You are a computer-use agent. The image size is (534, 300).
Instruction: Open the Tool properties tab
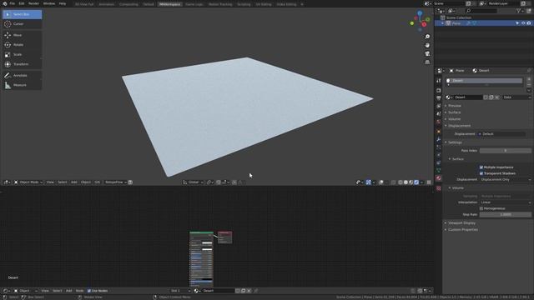pos(439,81)
